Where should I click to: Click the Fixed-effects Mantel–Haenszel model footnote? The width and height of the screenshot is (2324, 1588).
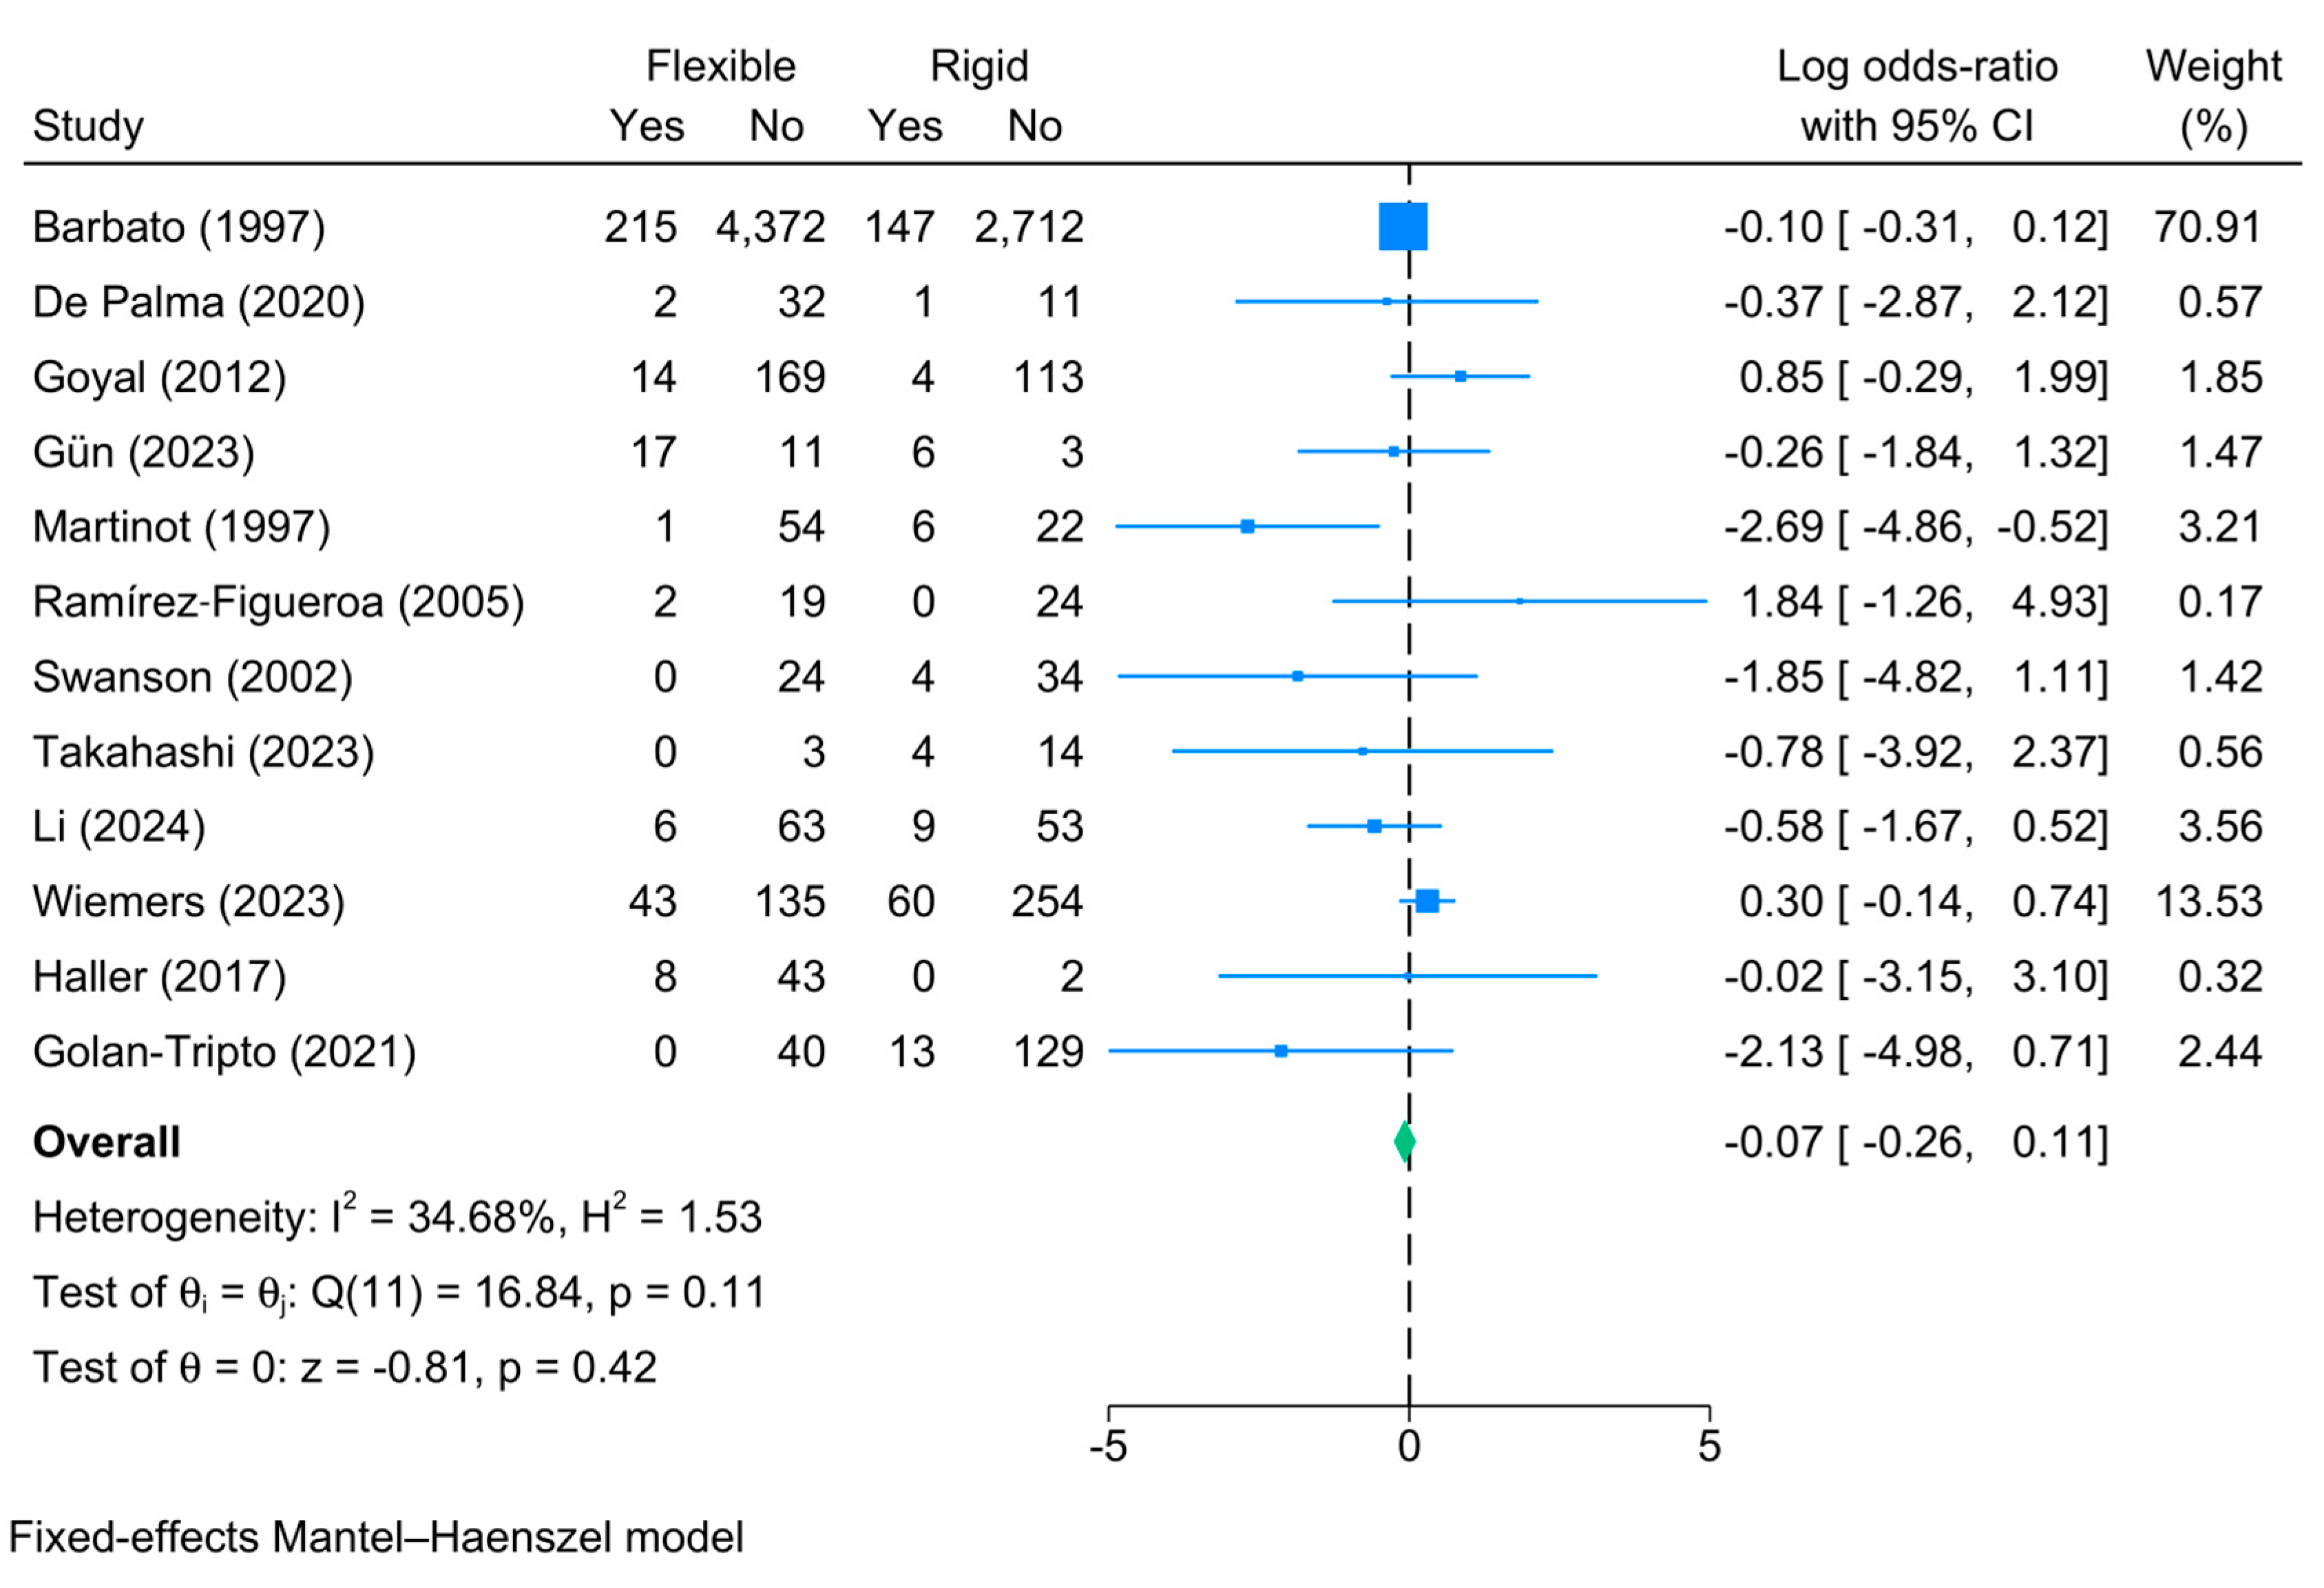376,1537
